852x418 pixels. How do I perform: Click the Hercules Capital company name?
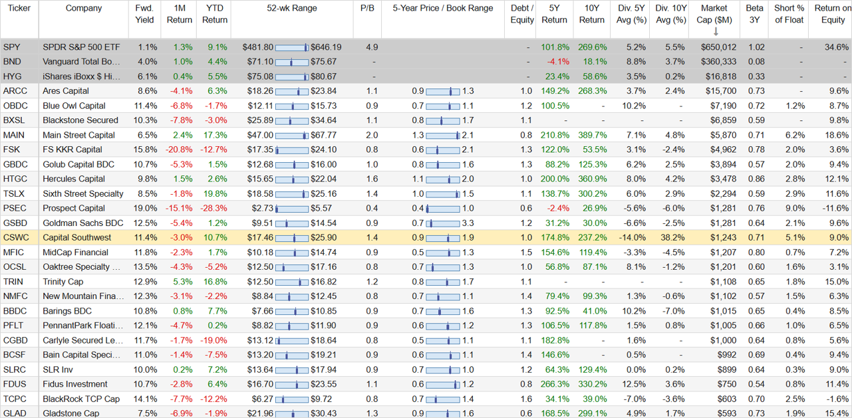(75, 179)
